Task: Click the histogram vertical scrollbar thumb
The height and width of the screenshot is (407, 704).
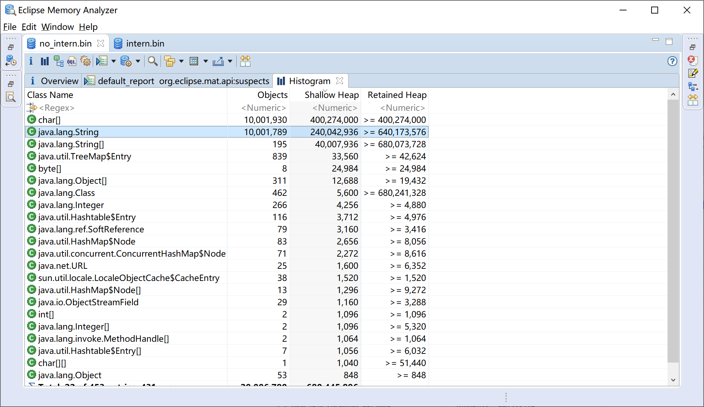Action: (x=673, y=231)
